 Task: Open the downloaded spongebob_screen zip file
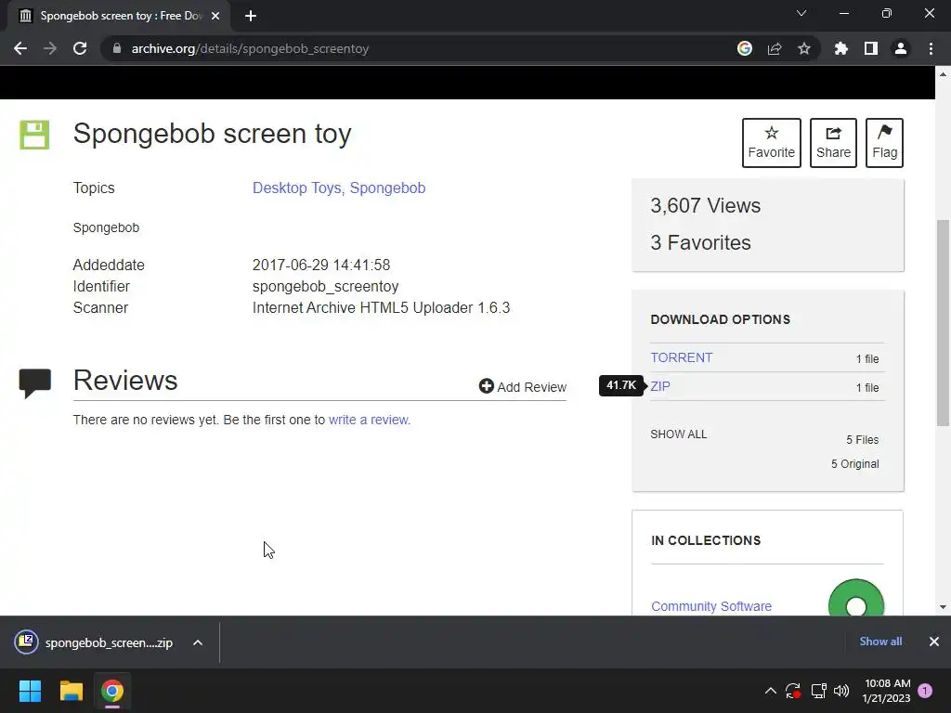[94, 642]
